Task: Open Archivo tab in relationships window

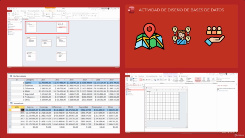Action: [9, 11]
